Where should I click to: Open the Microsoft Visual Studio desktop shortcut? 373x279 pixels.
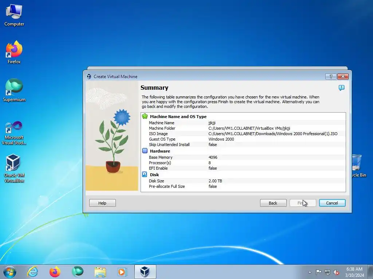(14, 133)
